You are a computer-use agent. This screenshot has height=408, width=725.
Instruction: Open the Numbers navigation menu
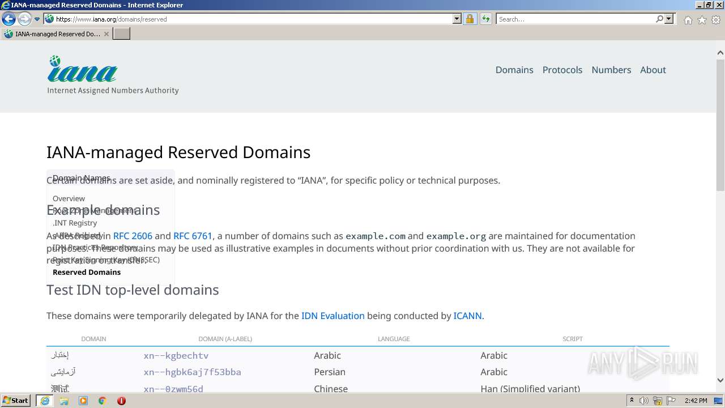tap(611, 70)
